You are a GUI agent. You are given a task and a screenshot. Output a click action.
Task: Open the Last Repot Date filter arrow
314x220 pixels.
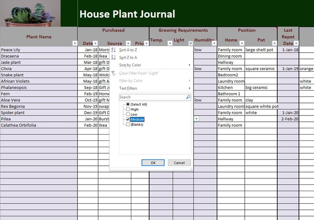[x=296, y=43]
